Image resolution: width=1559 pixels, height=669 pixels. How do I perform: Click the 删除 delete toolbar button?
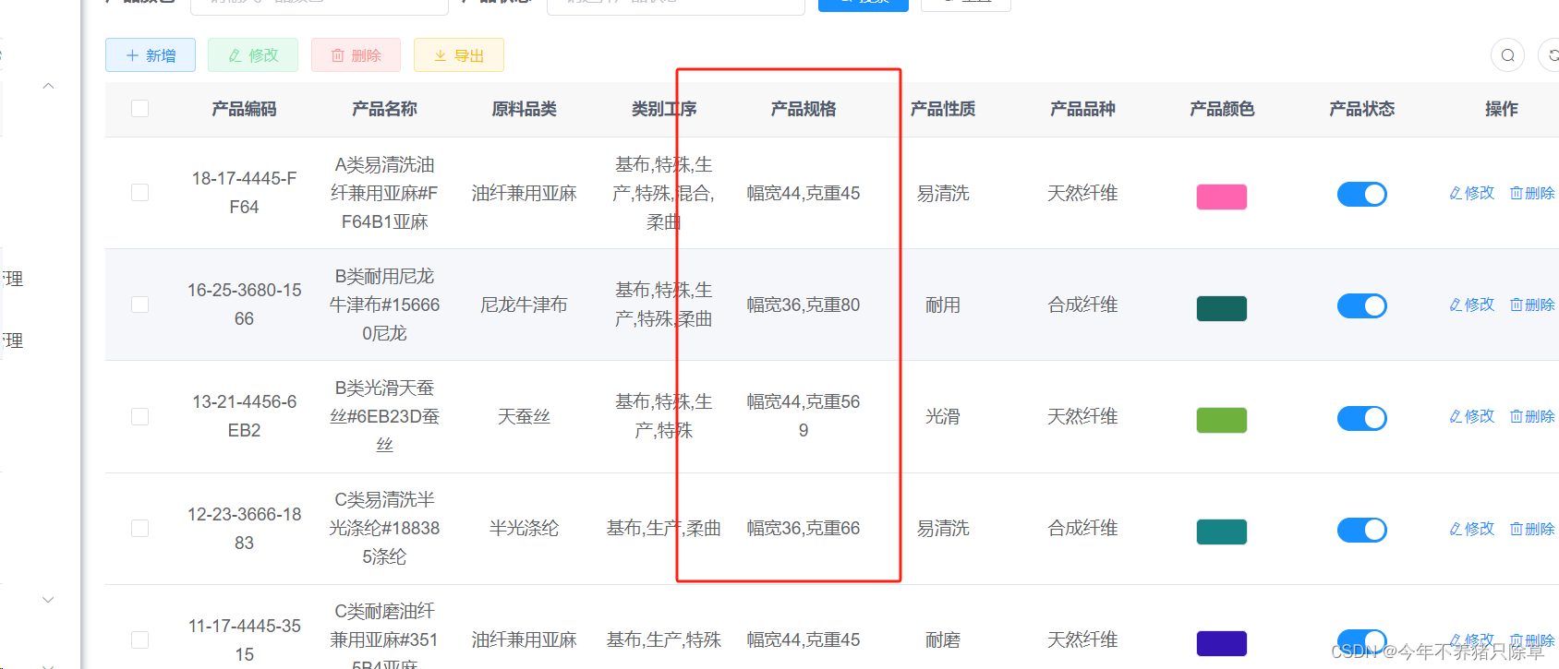pos(356,55)
